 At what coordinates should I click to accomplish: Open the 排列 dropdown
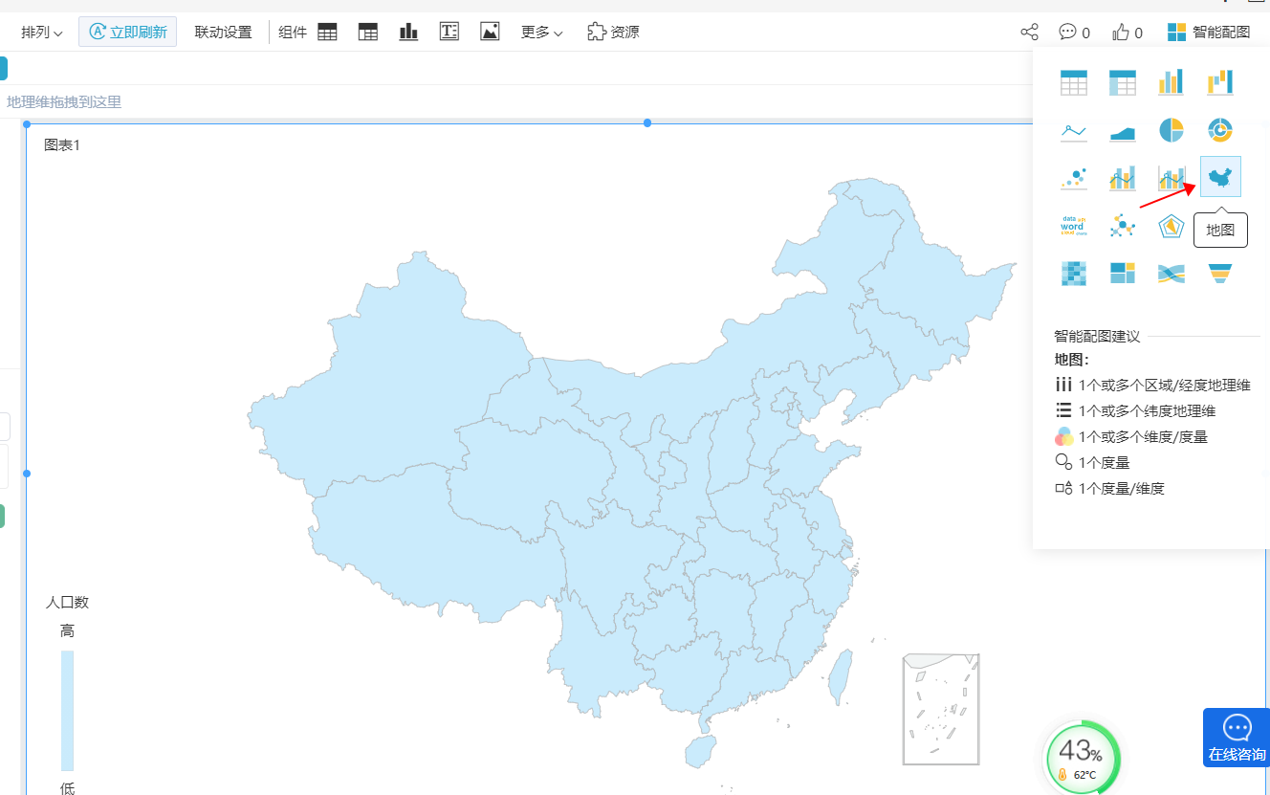[x=42, y=33]
